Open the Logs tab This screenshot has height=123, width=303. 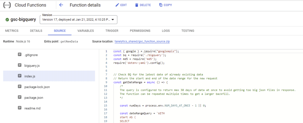tap(166, 31)
